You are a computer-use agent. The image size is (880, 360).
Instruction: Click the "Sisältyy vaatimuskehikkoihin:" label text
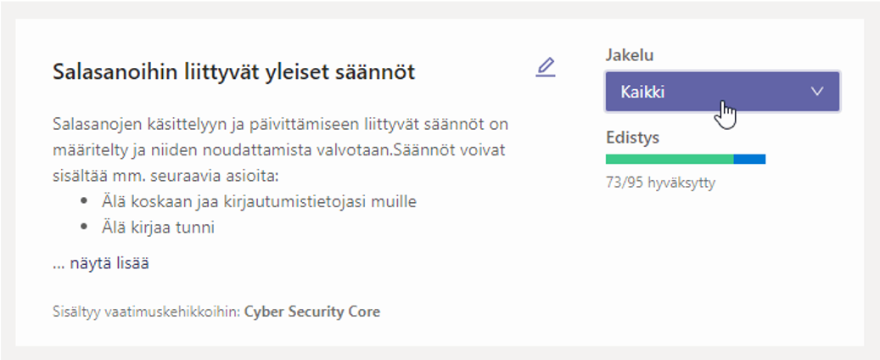coord(147,311)
